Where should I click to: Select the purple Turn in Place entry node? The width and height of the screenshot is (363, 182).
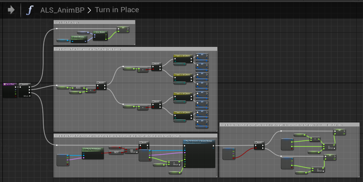[9, 84]
